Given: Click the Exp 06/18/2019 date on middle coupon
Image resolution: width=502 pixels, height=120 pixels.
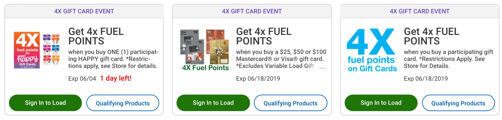Looking at the screenshot, I should [258, 79].
